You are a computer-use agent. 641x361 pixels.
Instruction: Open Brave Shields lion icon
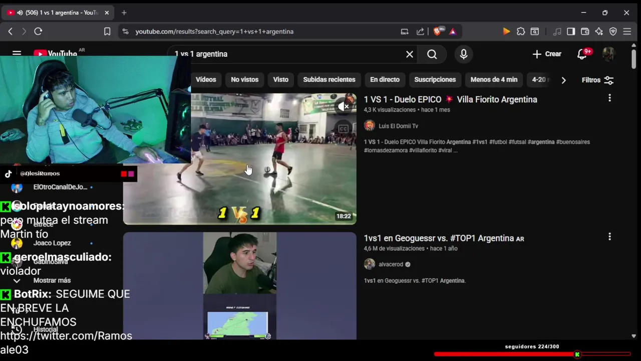[437, 31]
